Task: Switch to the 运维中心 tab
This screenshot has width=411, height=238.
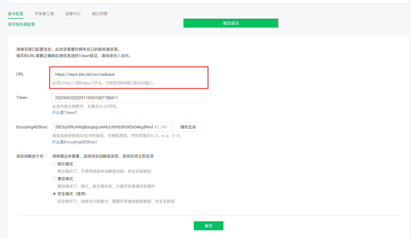Action: pos(73,13)
